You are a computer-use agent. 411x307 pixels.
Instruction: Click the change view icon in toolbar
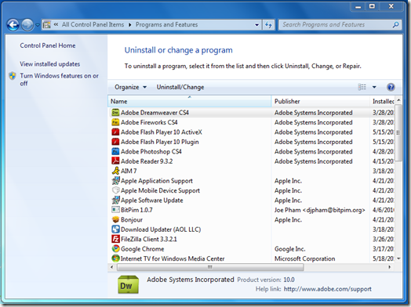[x=362, y=87]
